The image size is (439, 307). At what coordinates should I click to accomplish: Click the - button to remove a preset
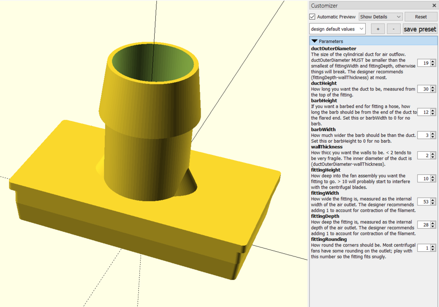[394, 29]
